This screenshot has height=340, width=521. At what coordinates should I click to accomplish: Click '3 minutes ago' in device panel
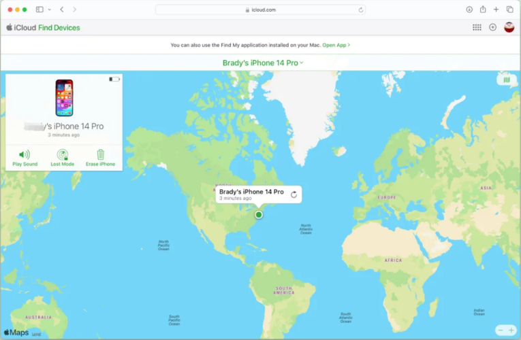[64, 135]
